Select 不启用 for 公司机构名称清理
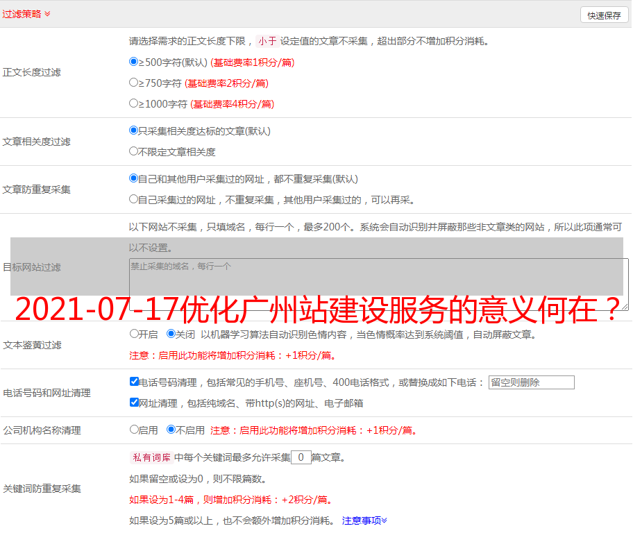The image size is (633, 533). (x=171, y=430)
